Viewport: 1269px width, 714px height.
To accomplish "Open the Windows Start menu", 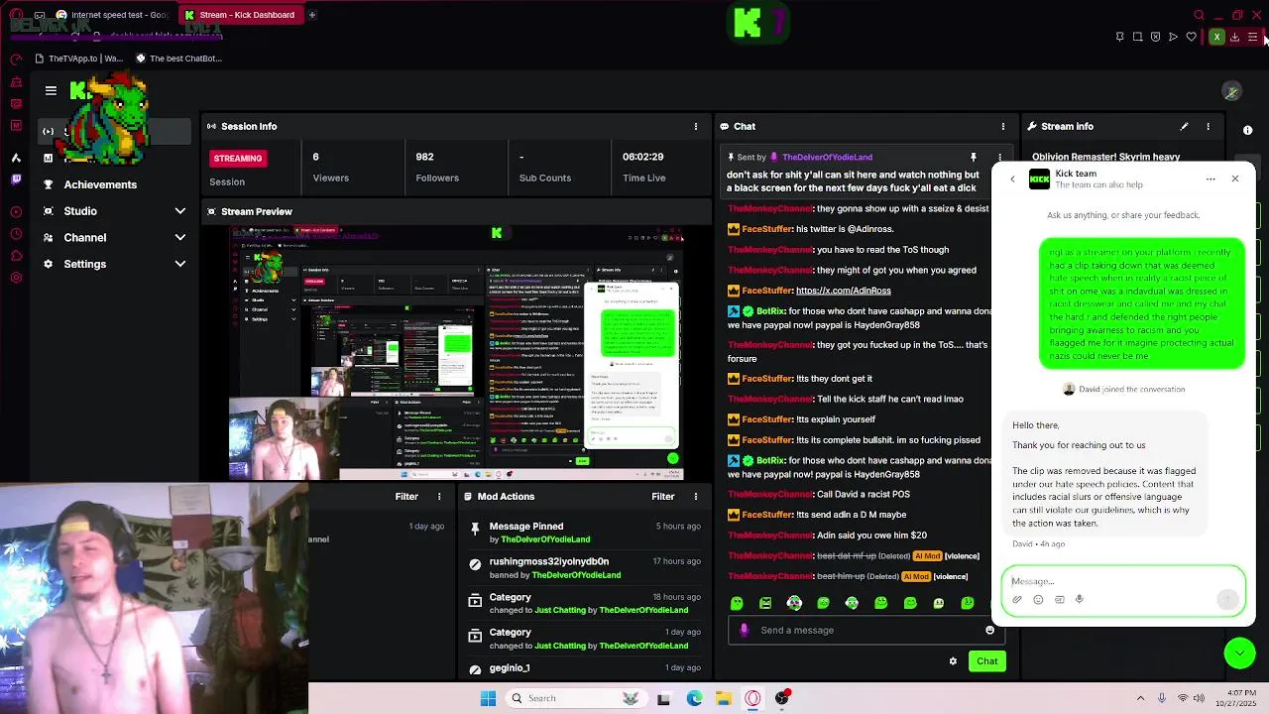I will click(488, 698).
